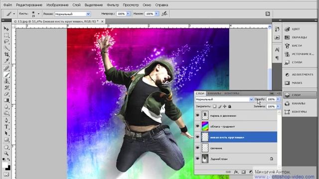Open the 'Фильтр' menu

(113, 5)
